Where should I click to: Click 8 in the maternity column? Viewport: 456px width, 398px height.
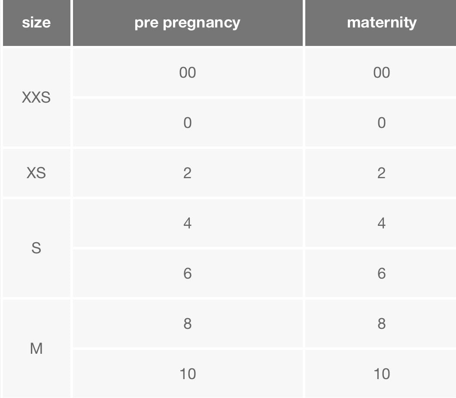pos(381,323)
